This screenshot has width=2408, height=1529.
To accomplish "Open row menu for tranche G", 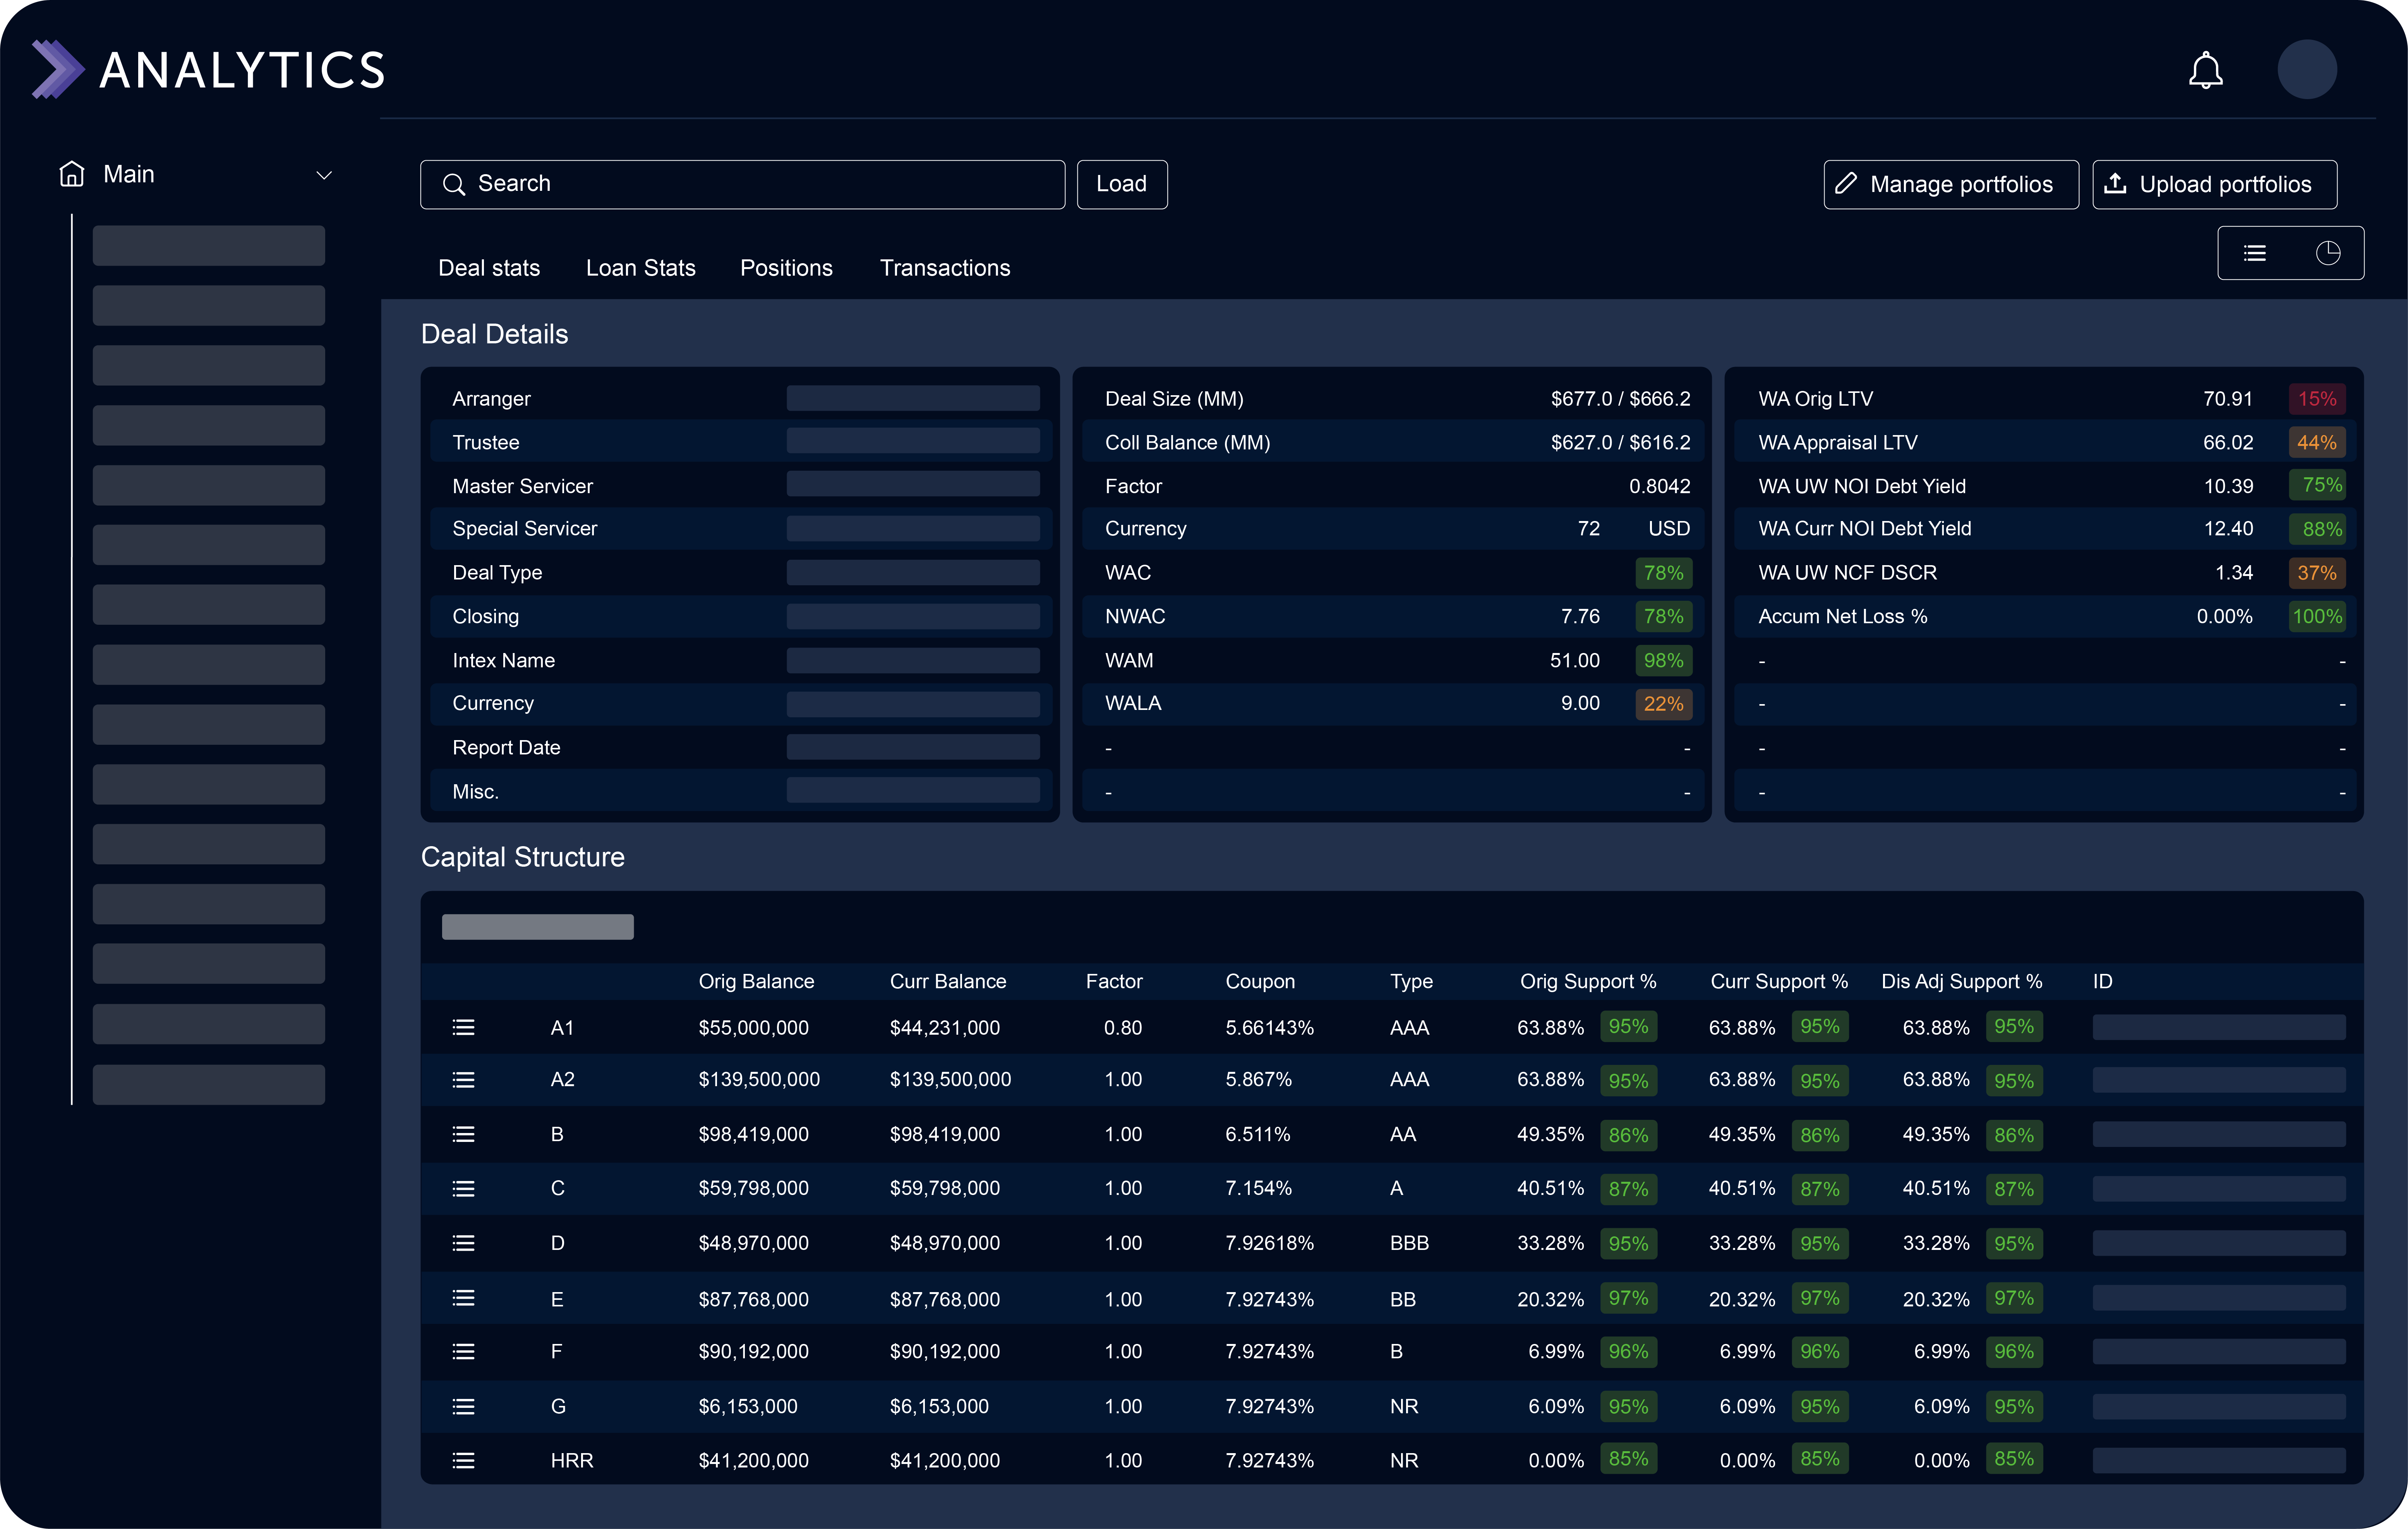I will point(463,1407).
